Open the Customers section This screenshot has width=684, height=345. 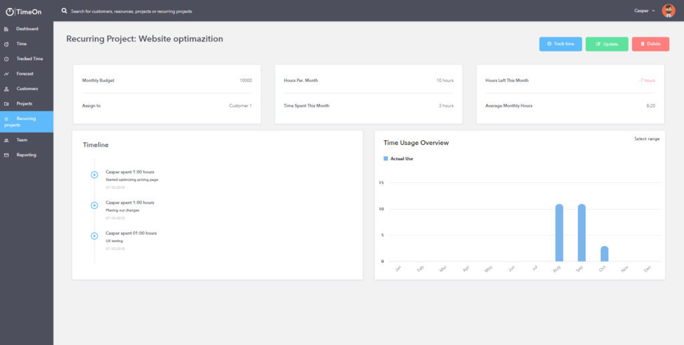tap(27, 89)
